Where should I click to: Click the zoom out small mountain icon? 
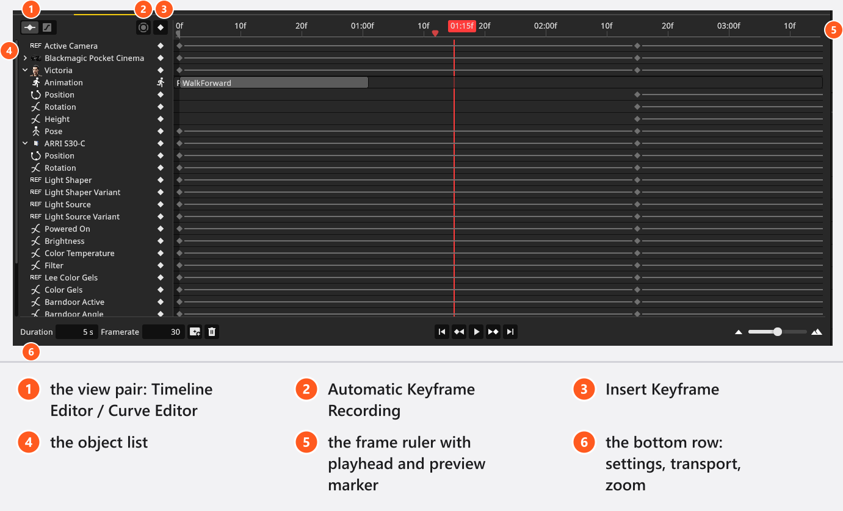[x=739, y=332]
